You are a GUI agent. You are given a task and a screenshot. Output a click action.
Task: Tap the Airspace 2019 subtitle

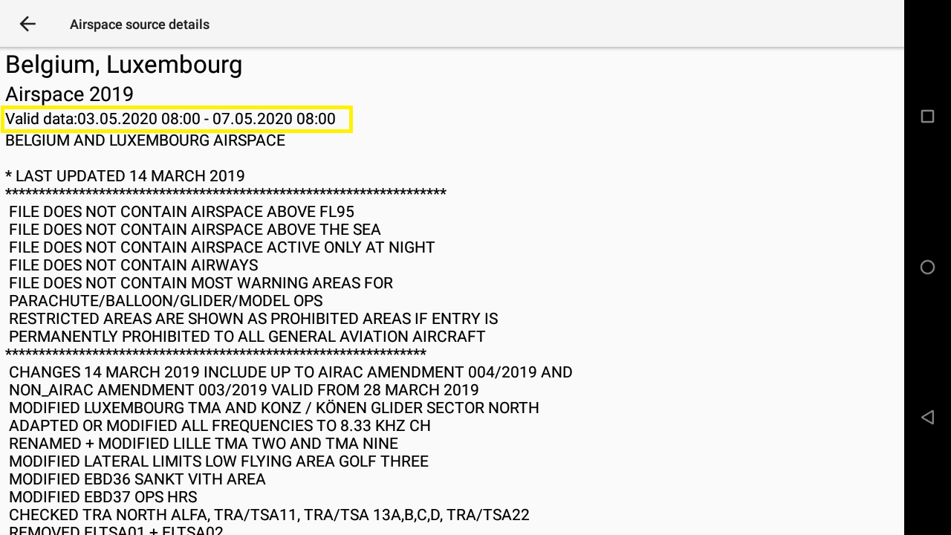coord(69,94)
